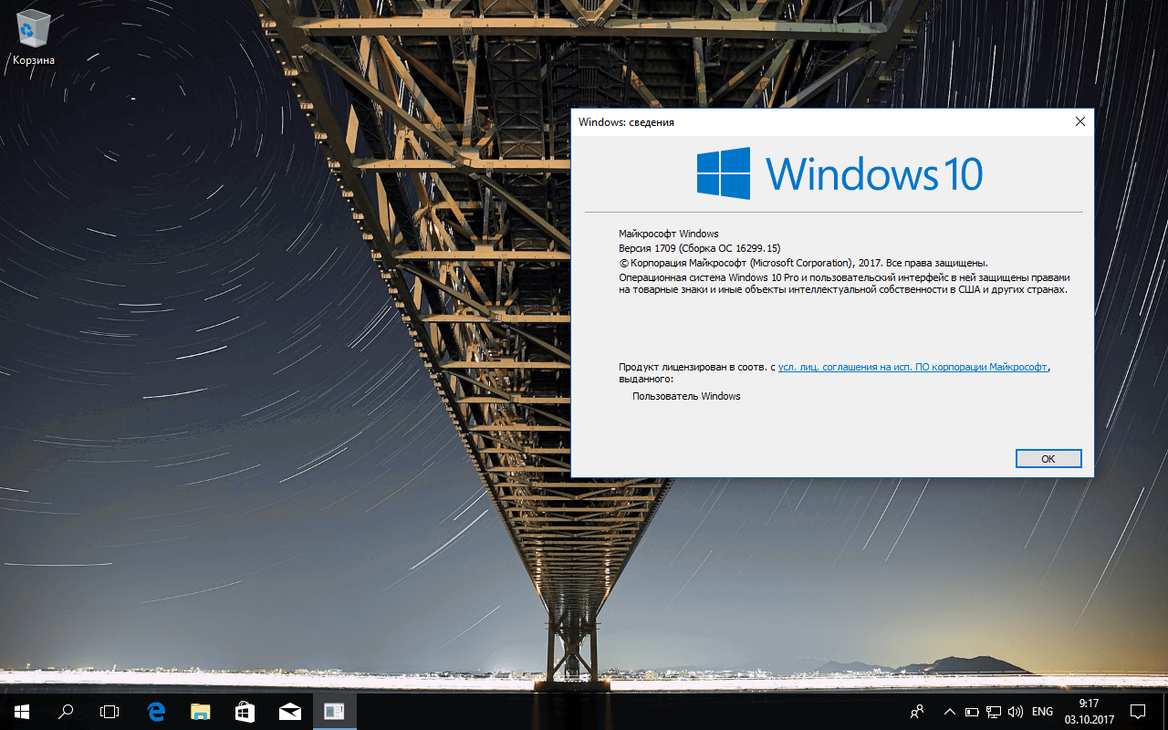This screenshot has height=730, width=1168.
Task: Open the calendar from the taskbar clock
Action: coord(1088,712)
